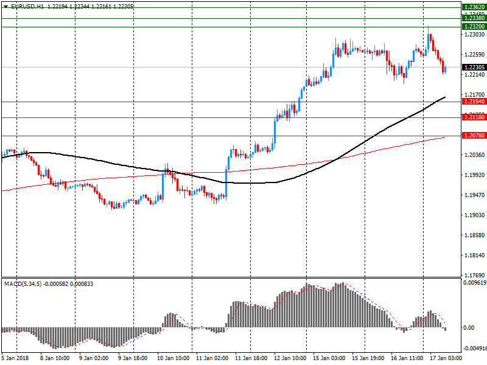Click the 1.22590 price scale value
487x365 pixels.
475,55
